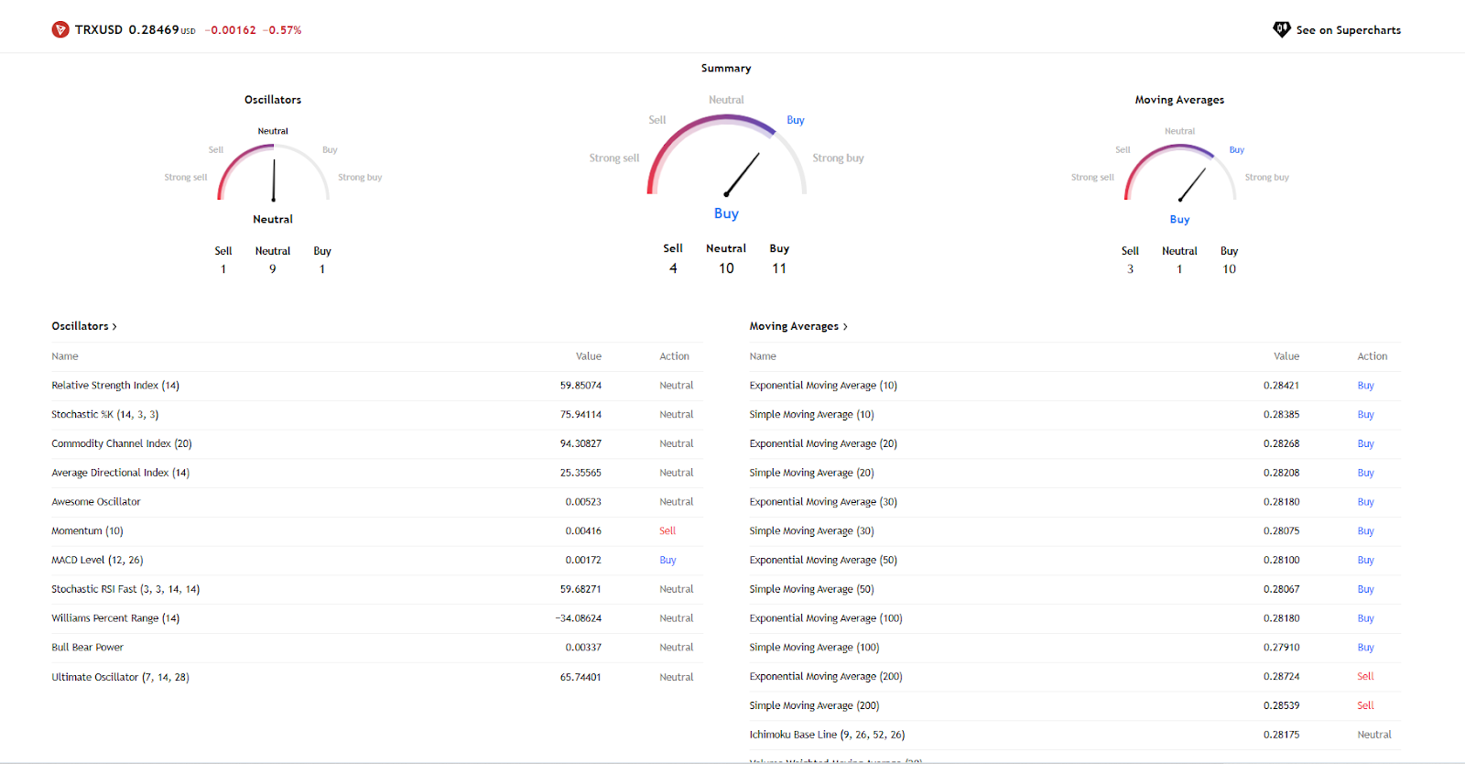Expand the Oscillators section chevron
Image resolution: width=1465 pixels, height=764 pixels.
(114, 327)
